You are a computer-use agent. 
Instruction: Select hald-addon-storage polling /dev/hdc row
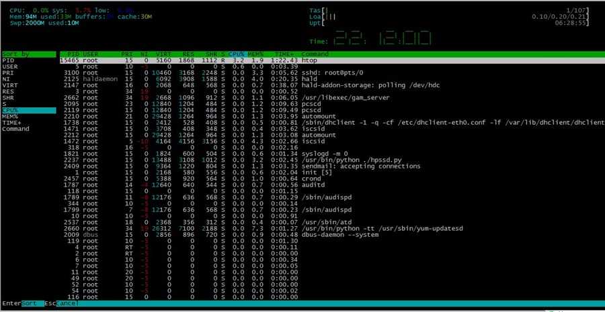332,85
